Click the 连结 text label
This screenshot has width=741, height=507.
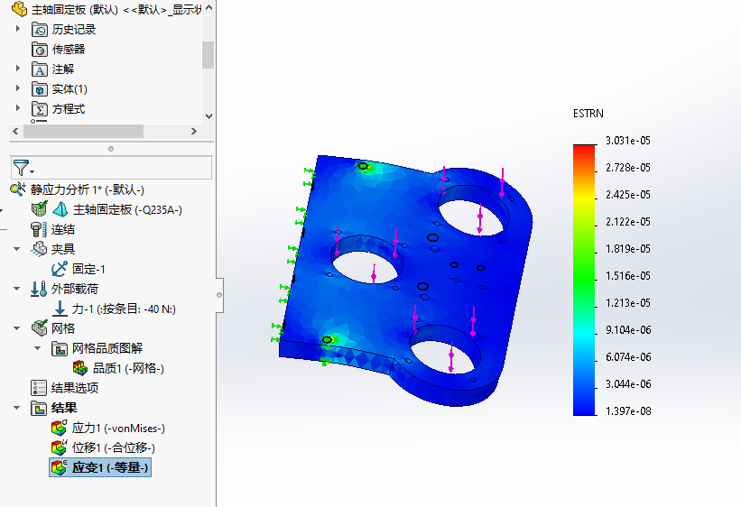pyautogui.click(x=63, y=229)
